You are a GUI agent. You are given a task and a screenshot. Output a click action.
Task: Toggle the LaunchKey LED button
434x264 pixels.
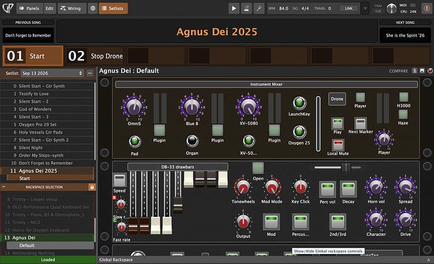299,102
